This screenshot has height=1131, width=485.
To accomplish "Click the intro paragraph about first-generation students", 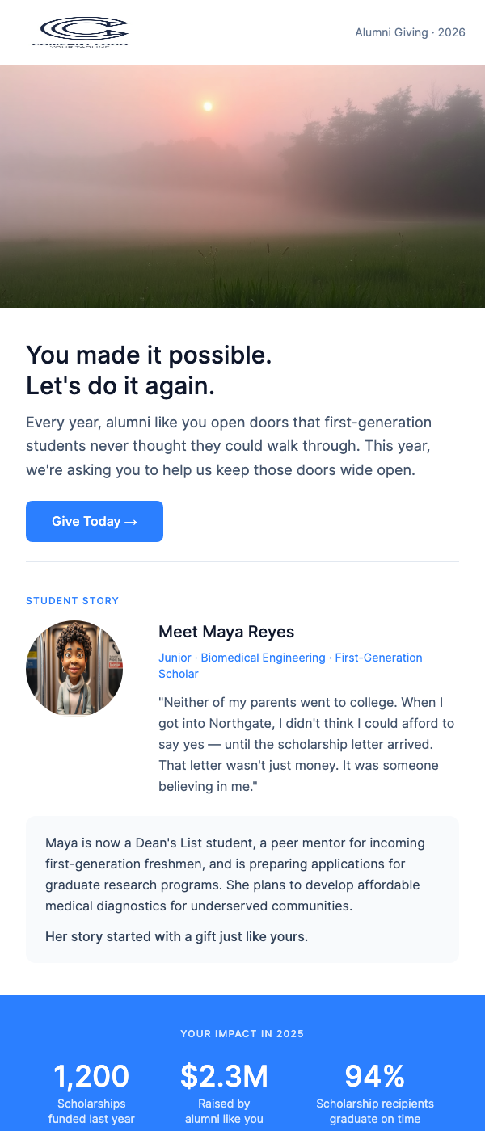I will pyautogui.click(x=229, y=446).
